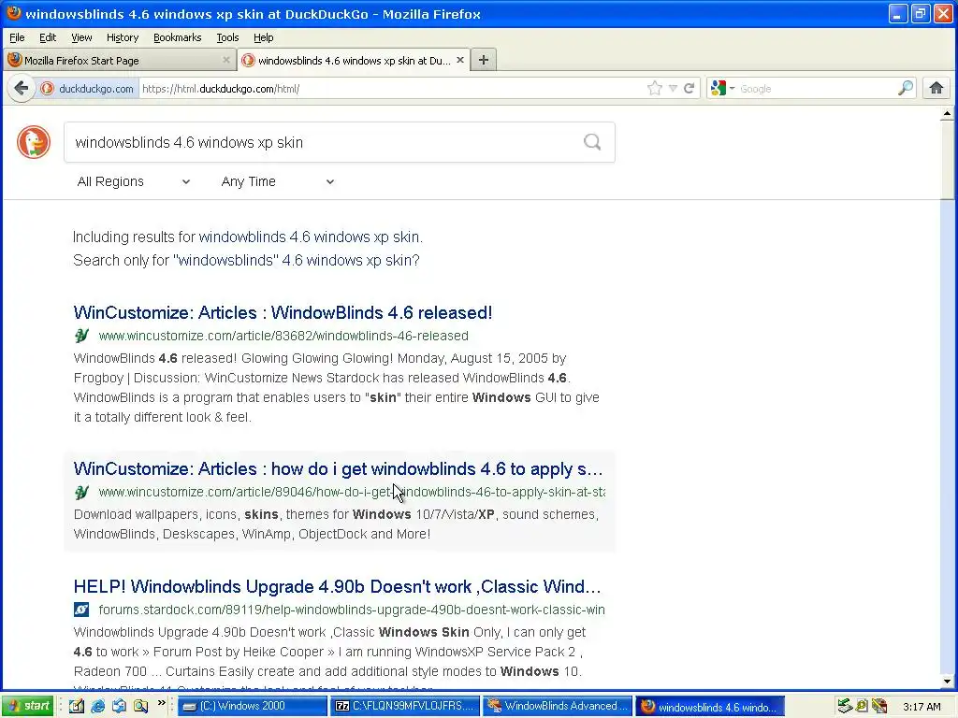958x718 pixels.
Task: Click the first quick launch icon beside Start
Action: click(x=77, y=707)
